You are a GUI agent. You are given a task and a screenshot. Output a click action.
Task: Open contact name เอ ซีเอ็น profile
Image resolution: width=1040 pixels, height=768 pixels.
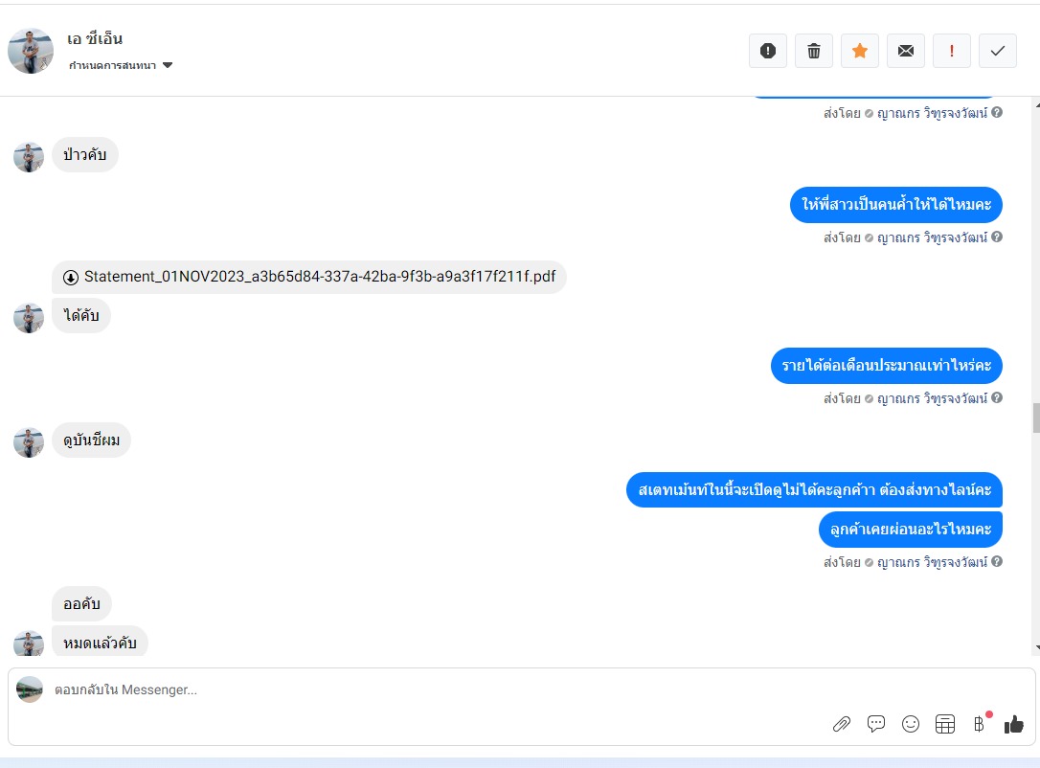(x=94, y=38)
